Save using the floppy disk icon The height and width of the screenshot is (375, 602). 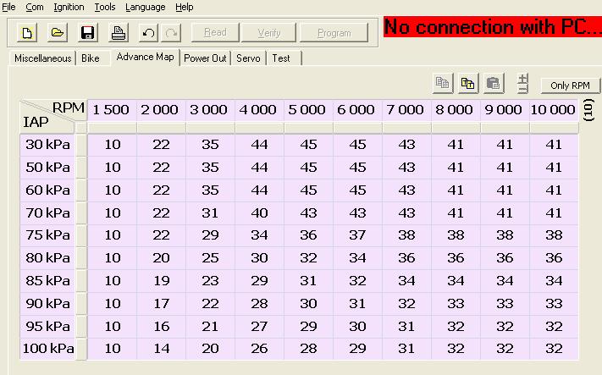(87, 33)
